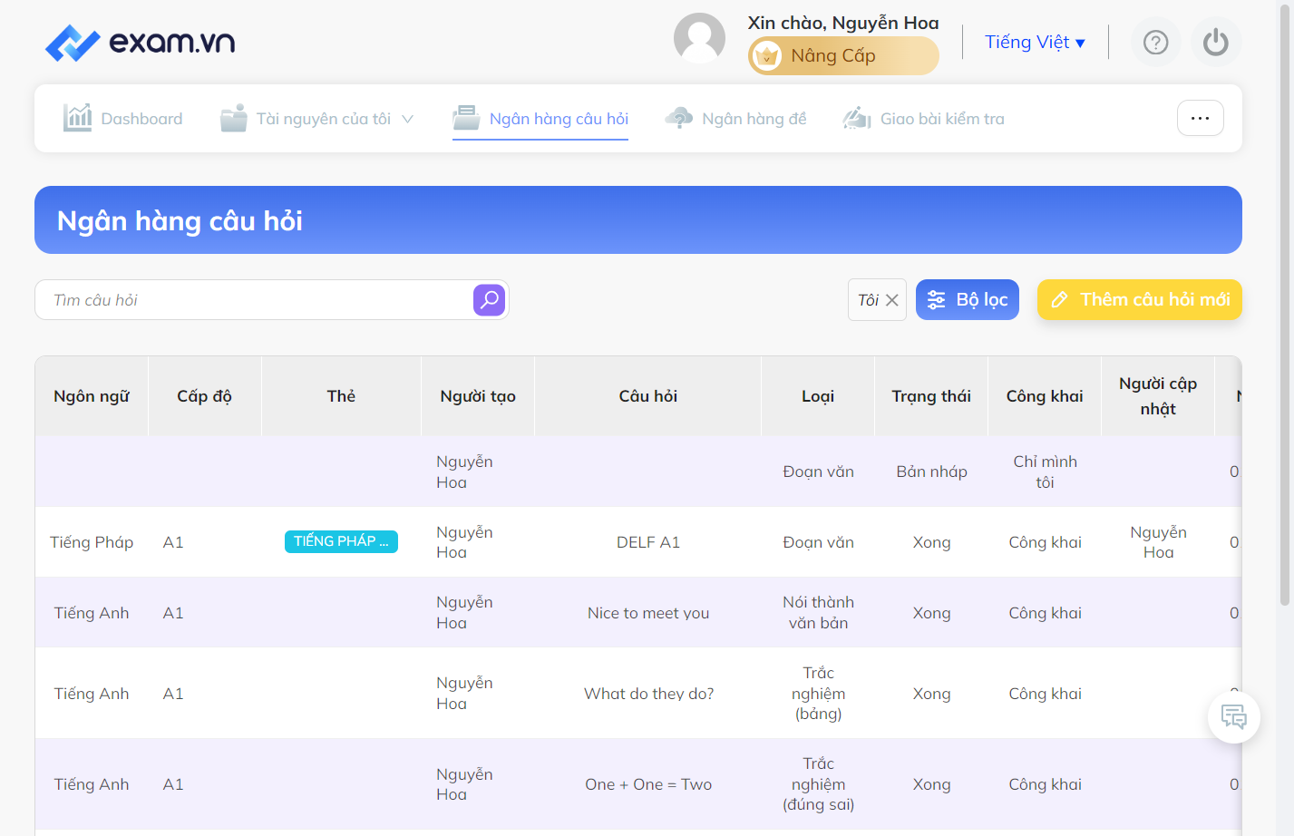Image resolution: width=1294 pixels, height=836 pixels.
Task: Open the 'Nice to meet you' question
Action: click(647, 613)
